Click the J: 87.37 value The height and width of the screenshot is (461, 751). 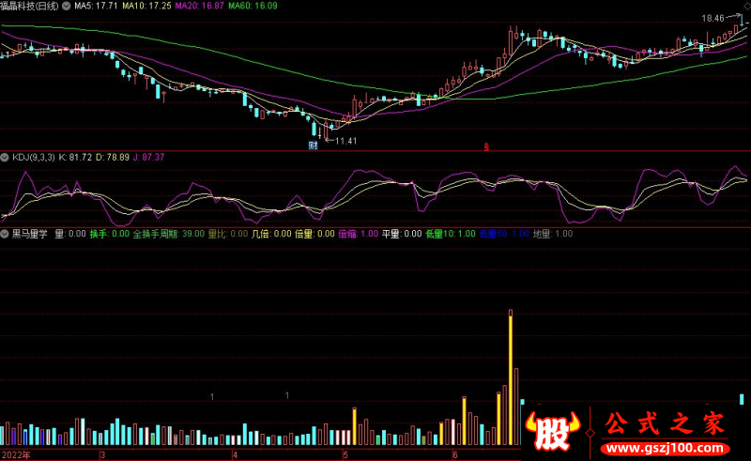pos(149,157)
